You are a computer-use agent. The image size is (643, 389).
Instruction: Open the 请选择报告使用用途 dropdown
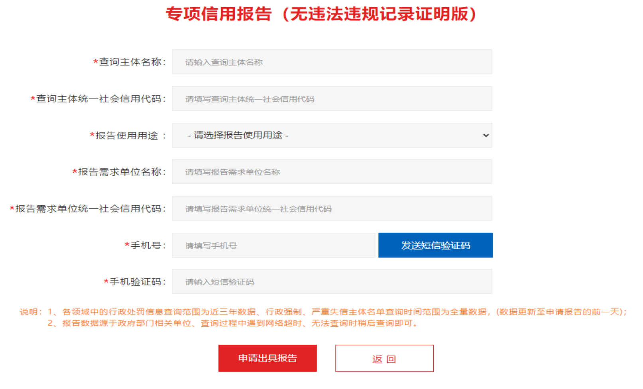tap(332, 136)
